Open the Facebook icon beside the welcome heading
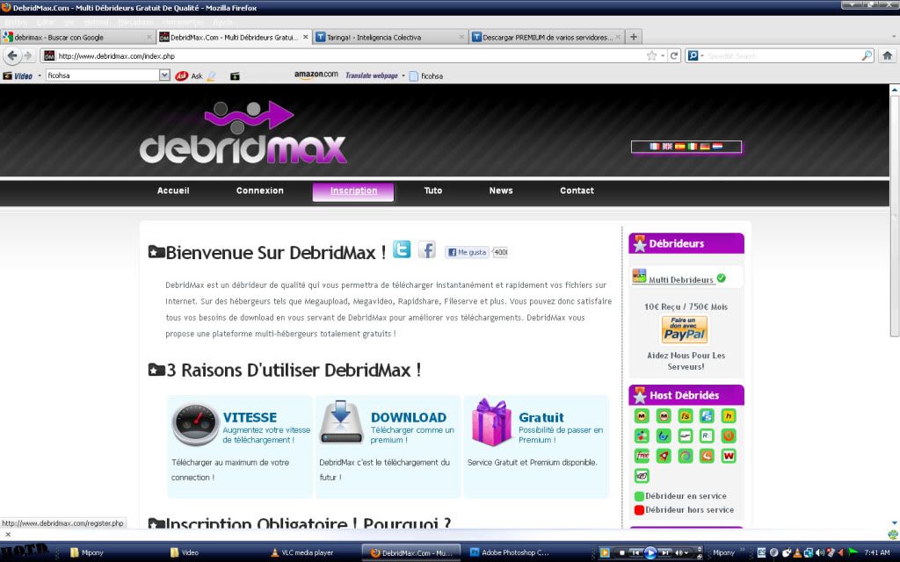This screenshot has width=900, height=562. (x=426, y=249)
